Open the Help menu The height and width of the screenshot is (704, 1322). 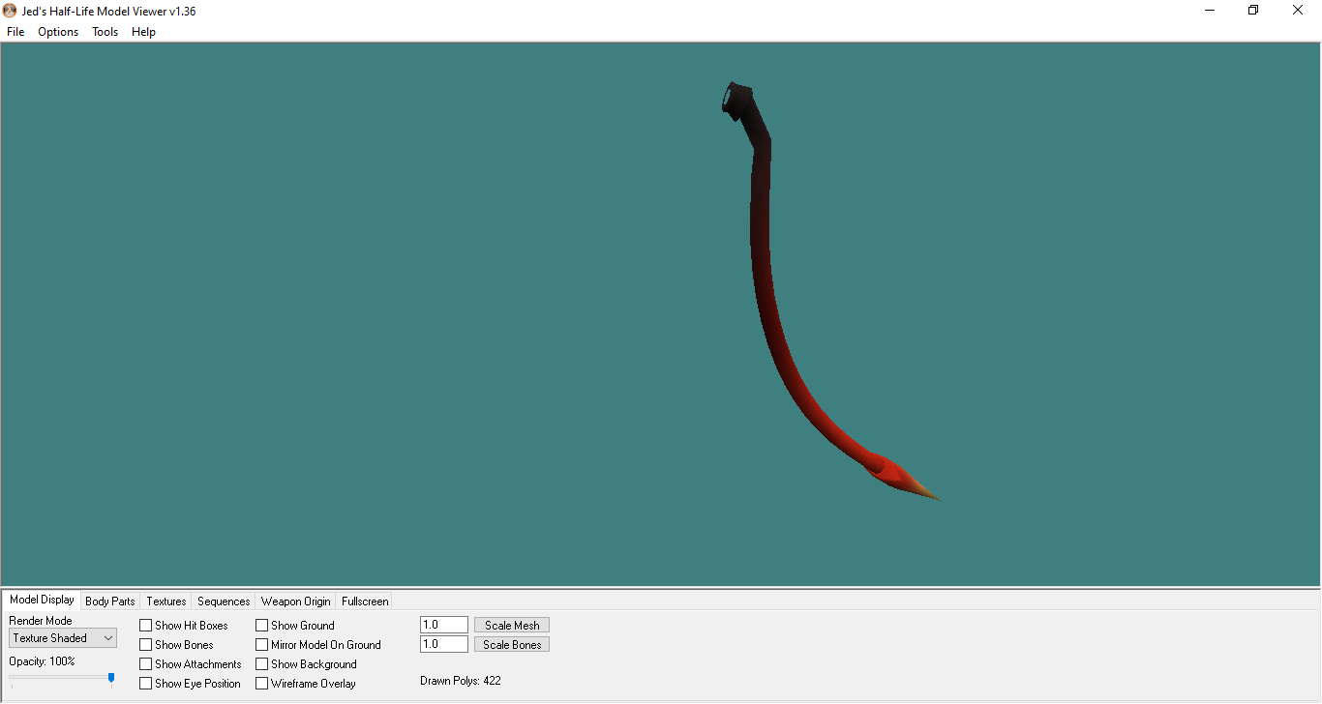(143, 32)
